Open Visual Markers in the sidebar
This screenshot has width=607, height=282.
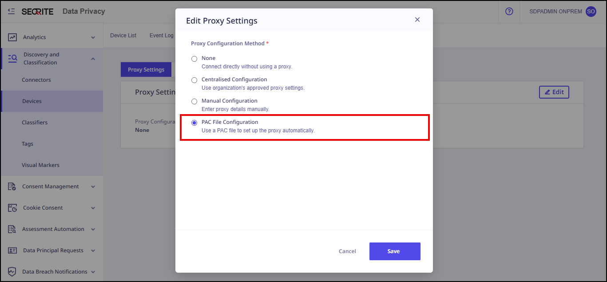tap(40, 165)
